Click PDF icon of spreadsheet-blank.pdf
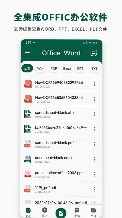This screenshot has width=122, height=218. [x=28, y=144]
